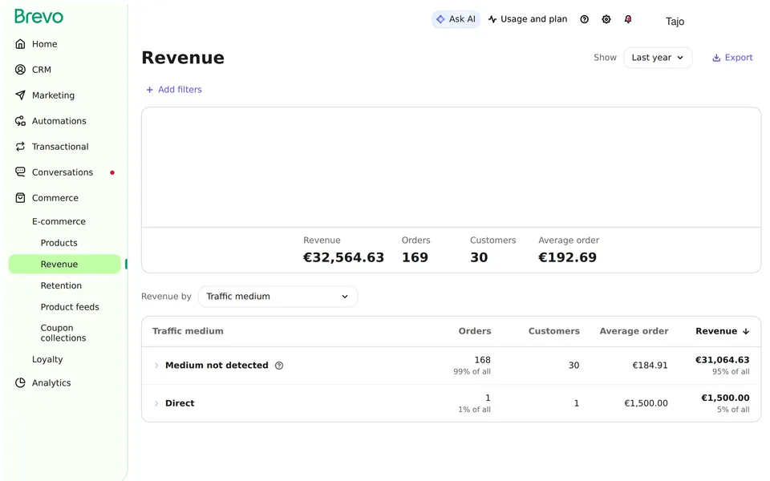Select Loyalty in sidebar
Viewport: 770px width, 481px height.
click(47, 359)
